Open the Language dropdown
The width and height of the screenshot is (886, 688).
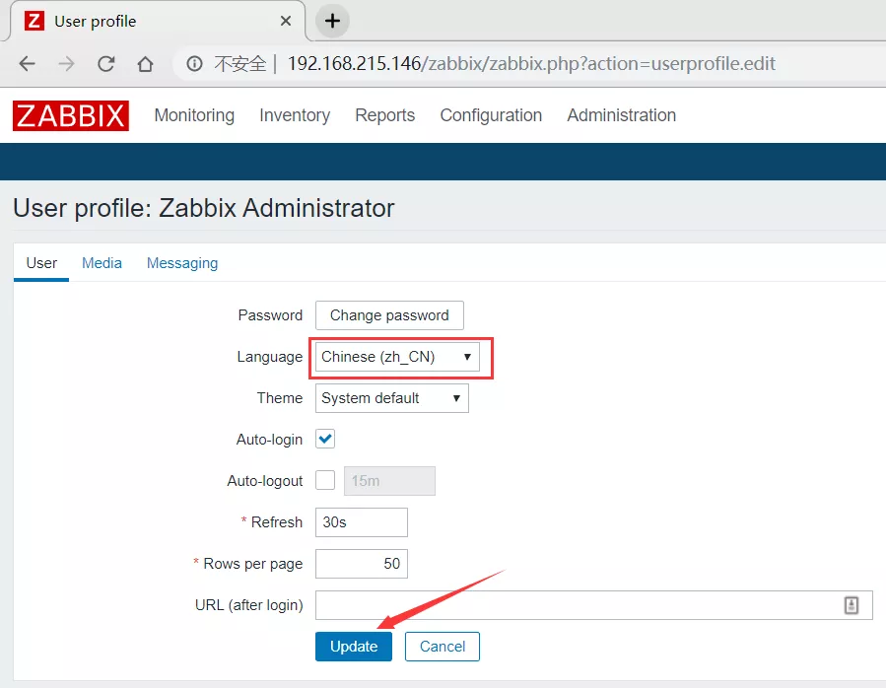point(397,357)
